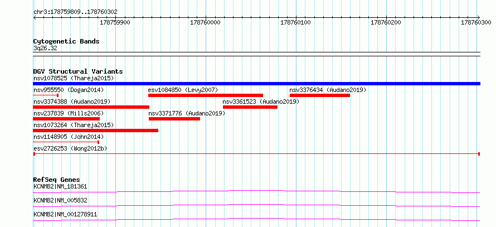Click the thin nsv955550 variant line
Screen dimensions: 496x227
[46, 95]
